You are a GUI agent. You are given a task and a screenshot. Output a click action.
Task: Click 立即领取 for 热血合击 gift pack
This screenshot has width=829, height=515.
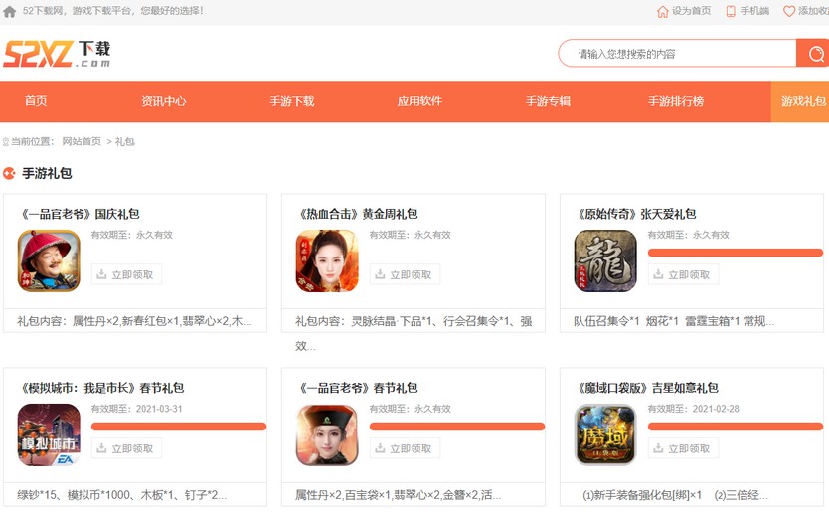tap(405, 275)
